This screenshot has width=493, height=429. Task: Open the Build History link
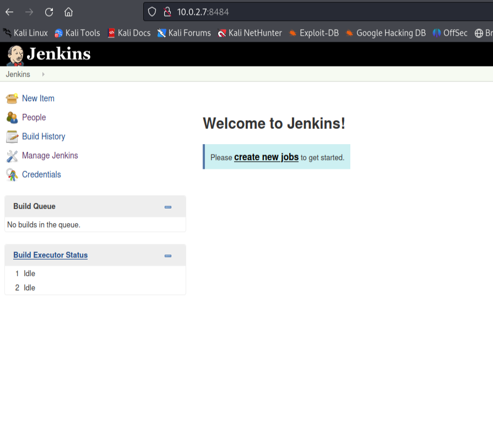pyautogui.click(x=44, y=136)
